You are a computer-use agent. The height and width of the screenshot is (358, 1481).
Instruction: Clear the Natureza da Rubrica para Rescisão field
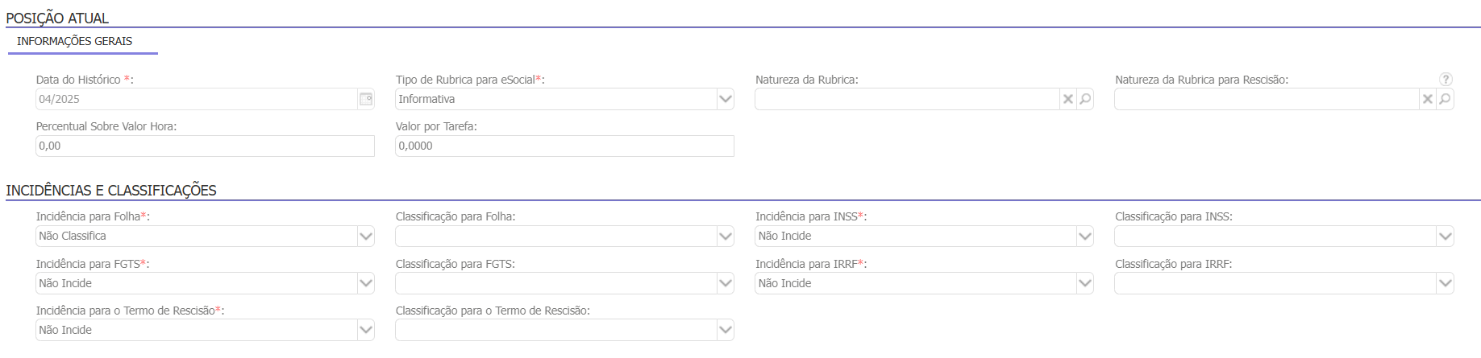1428,99
